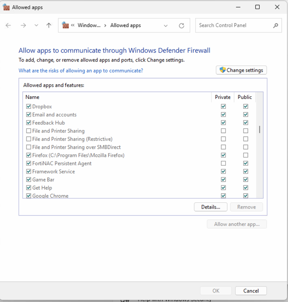Click the Remove button
The image size is (288, 302).
pyautogui.click(x=246, y=207)
